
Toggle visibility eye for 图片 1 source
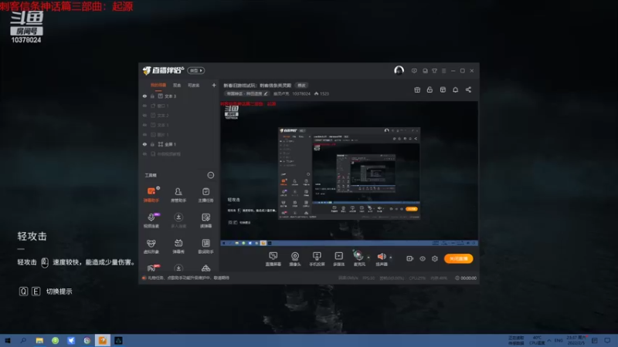[x=144, y=134]
